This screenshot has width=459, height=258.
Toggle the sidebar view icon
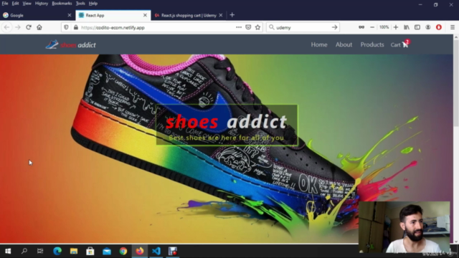coord(417,27)
